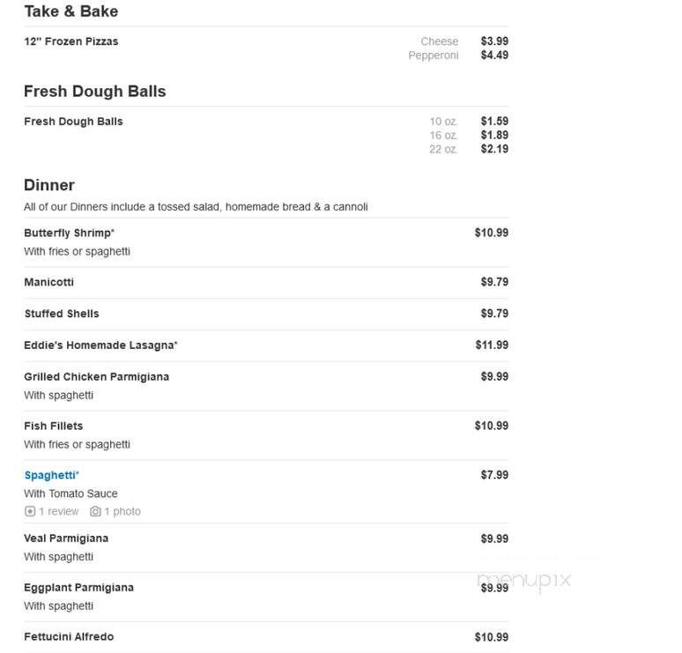The image size is (682, 653).
Task: Click the review star icon under Spaghetti
Action: point(30,511)
